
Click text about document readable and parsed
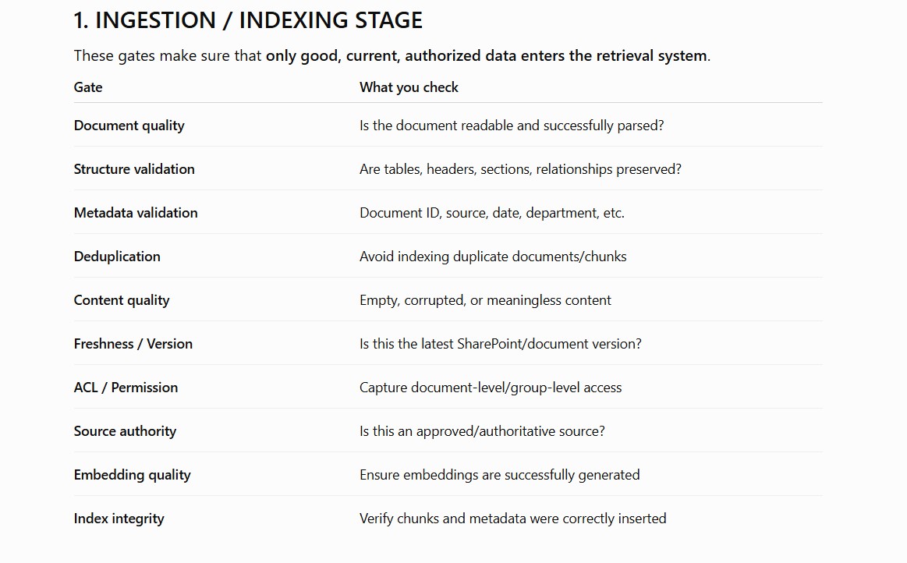point(512,126)
